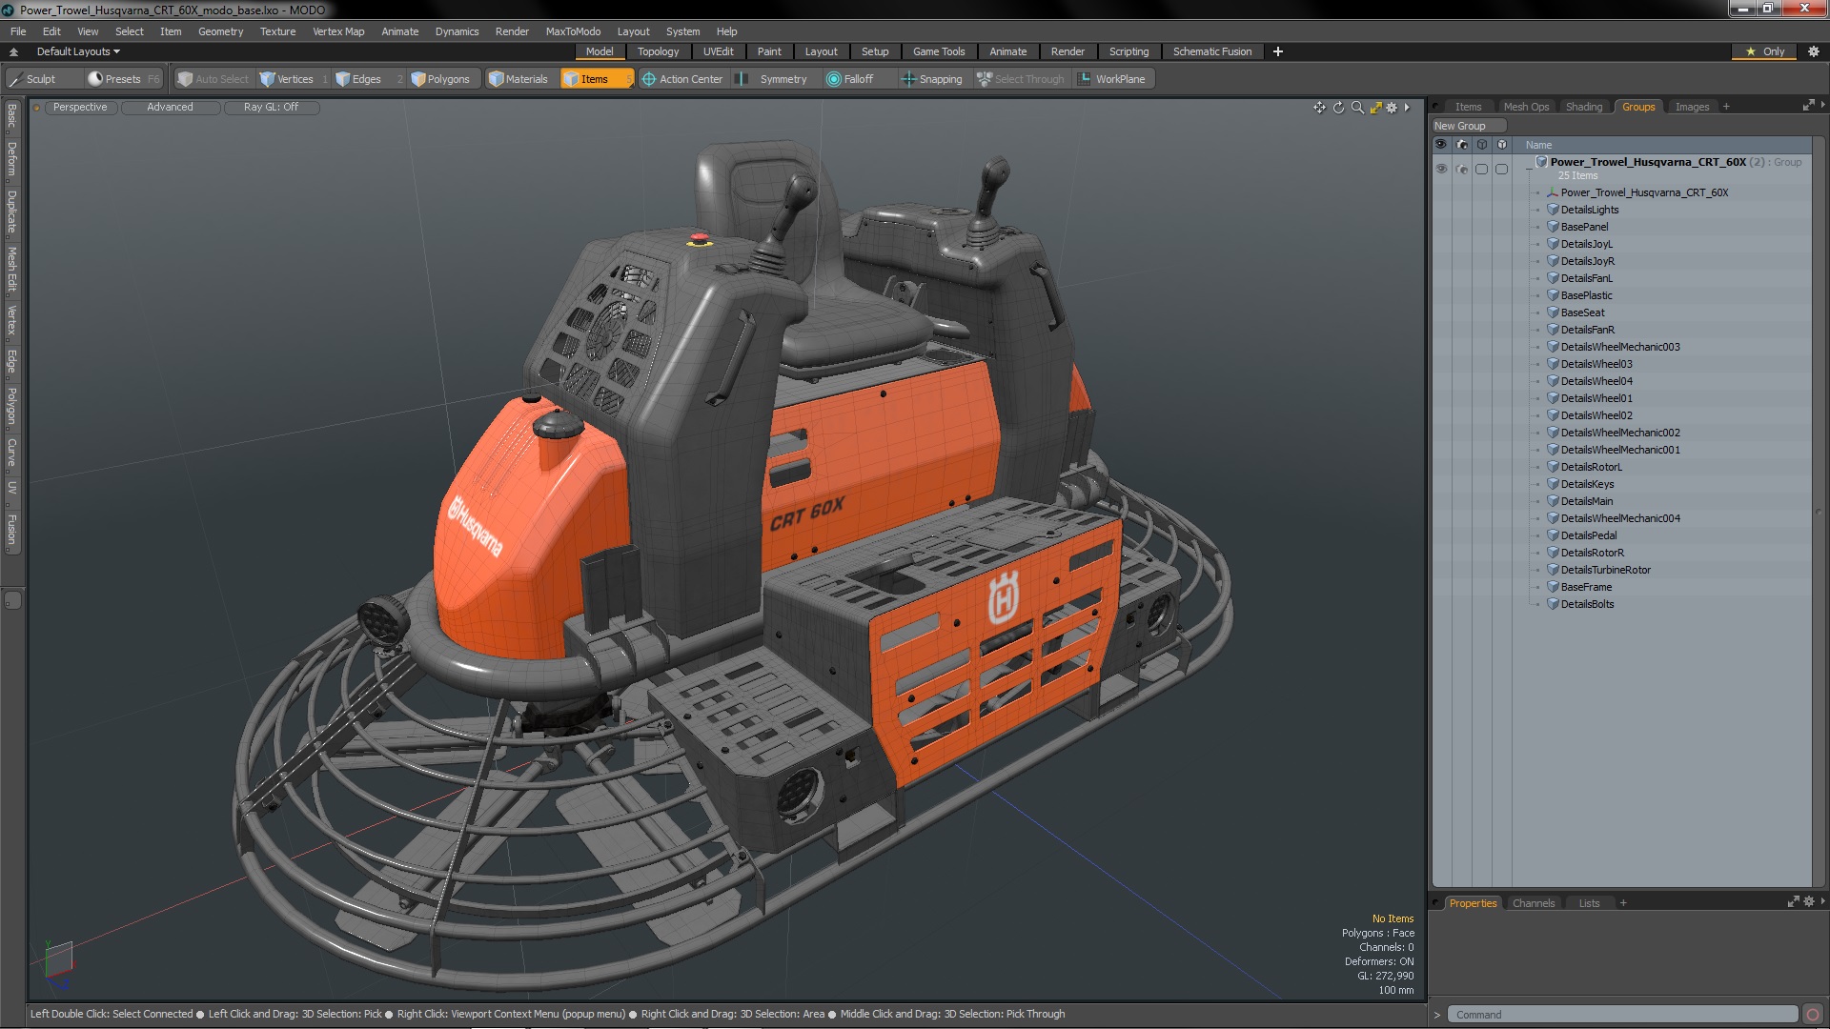Open the Perspective view type dropdown

point(80,108)
